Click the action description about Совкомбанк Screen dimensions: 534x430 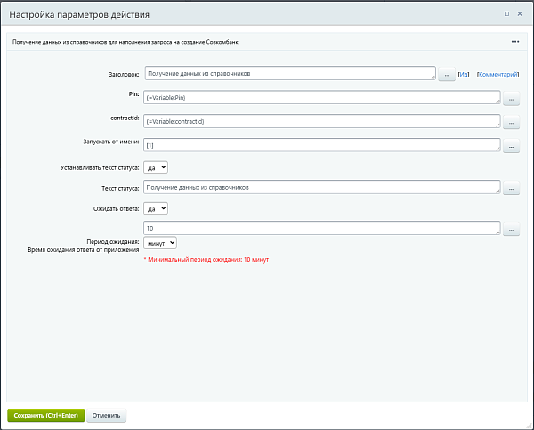coord(125,42)
